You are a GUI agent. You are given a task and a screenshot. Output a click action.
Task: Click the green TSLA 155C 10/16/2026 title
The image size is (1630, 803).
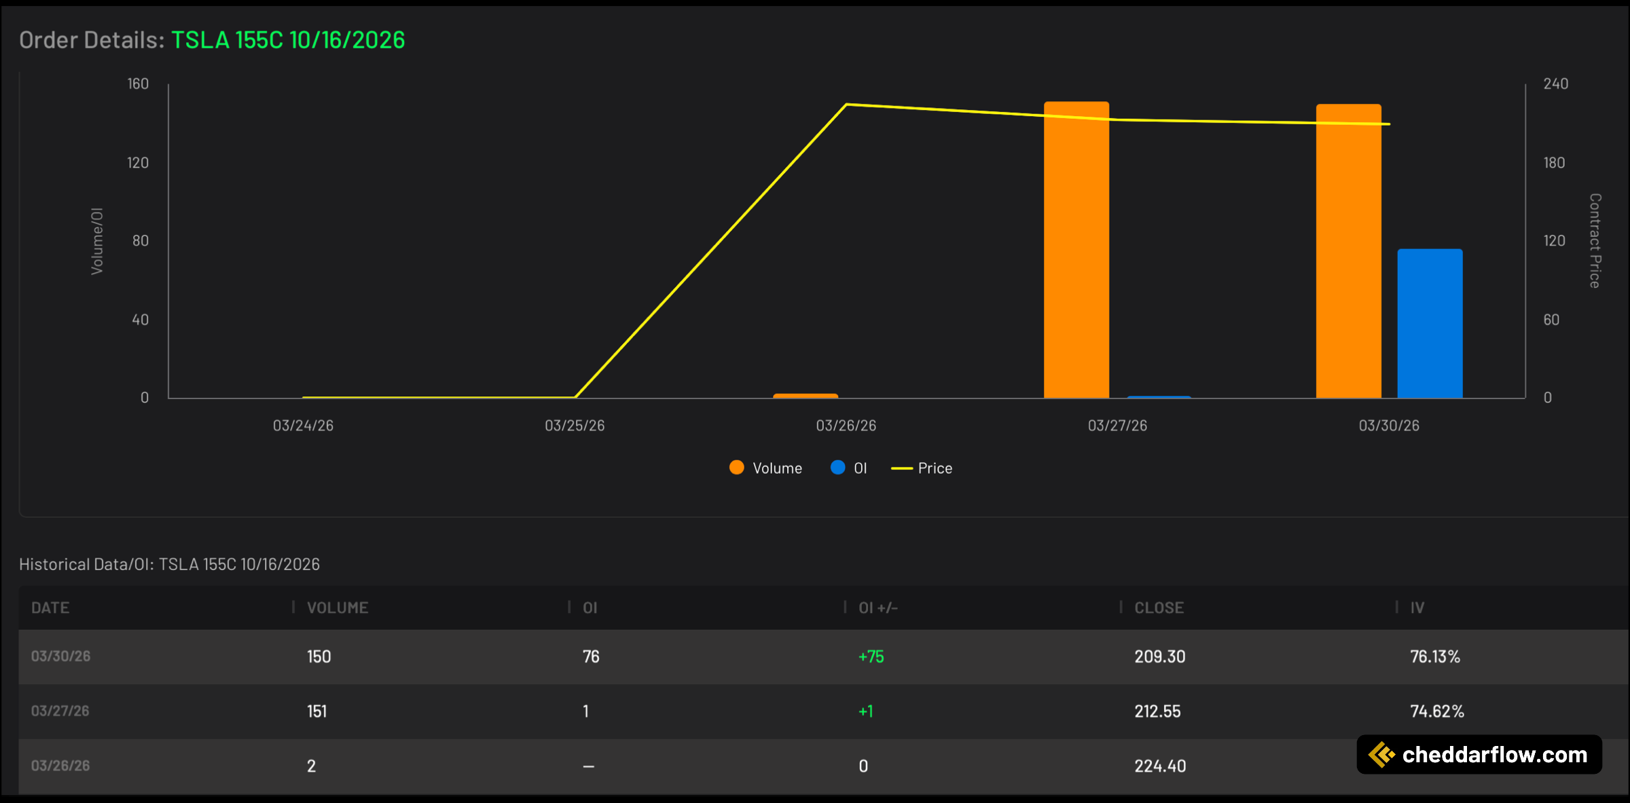[288, 40]
